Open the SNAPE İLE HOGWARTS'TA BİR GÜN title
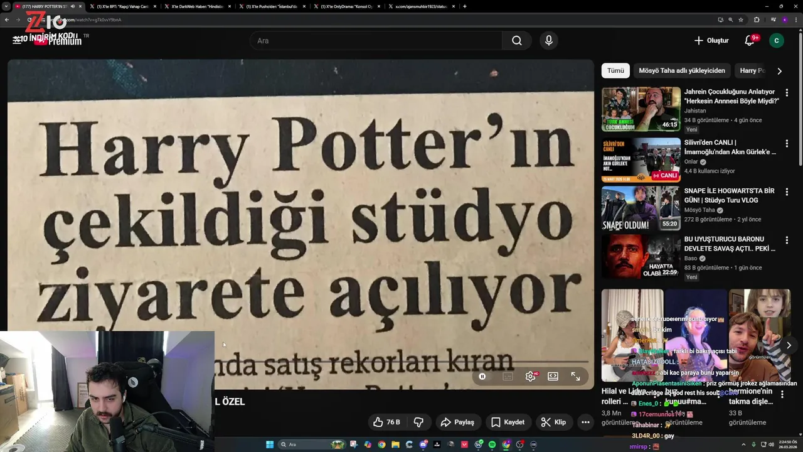The width and height of the screenshot is (803, 452). (730, 195)
